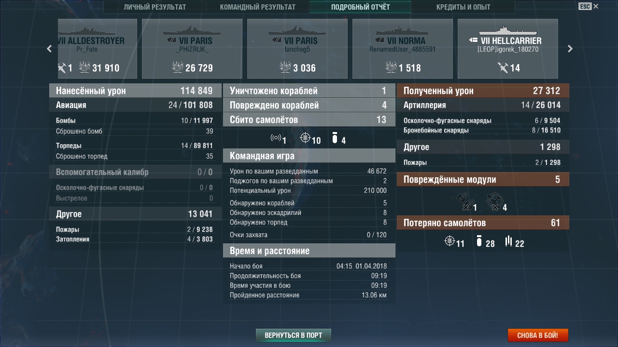Open Командный результат tab
The width and height of the screenshot is (618, 347).
pos(257,7)
